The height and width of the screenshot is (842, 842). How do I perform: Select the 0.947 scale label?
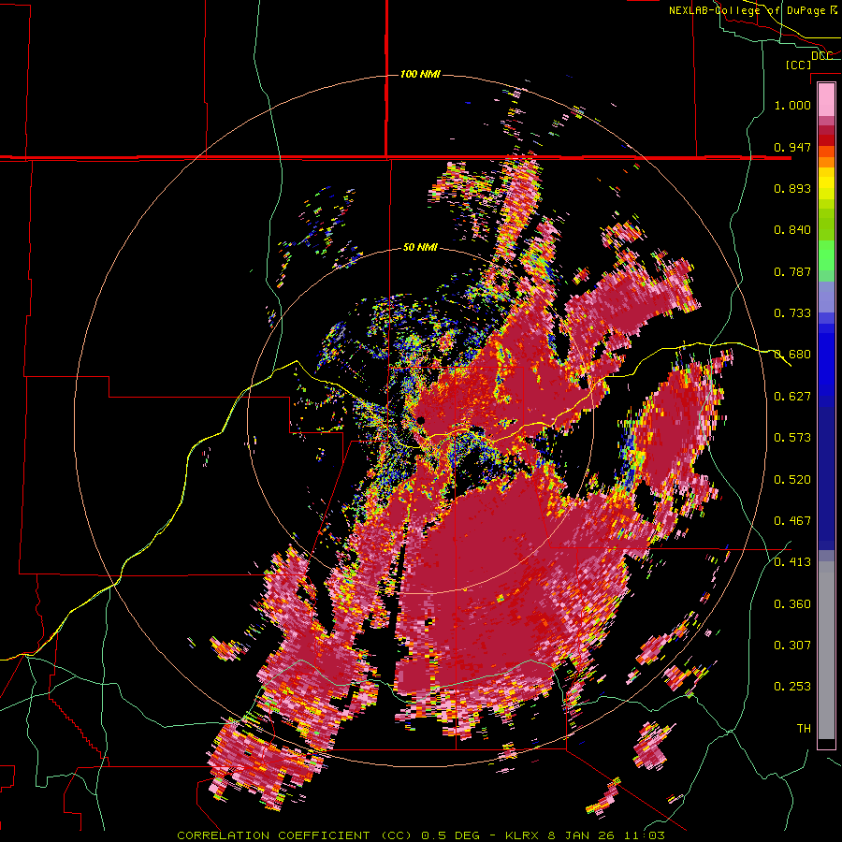pyautogui.click(x=792, y=147)
